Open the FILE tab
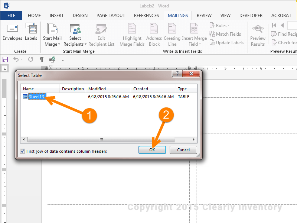297x223 pixels. (11, 16)
